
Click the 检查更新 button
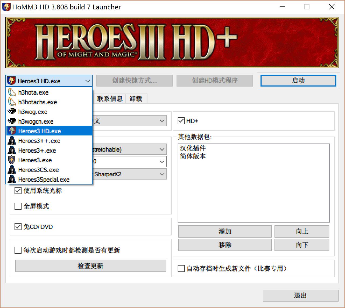(91, 266)
